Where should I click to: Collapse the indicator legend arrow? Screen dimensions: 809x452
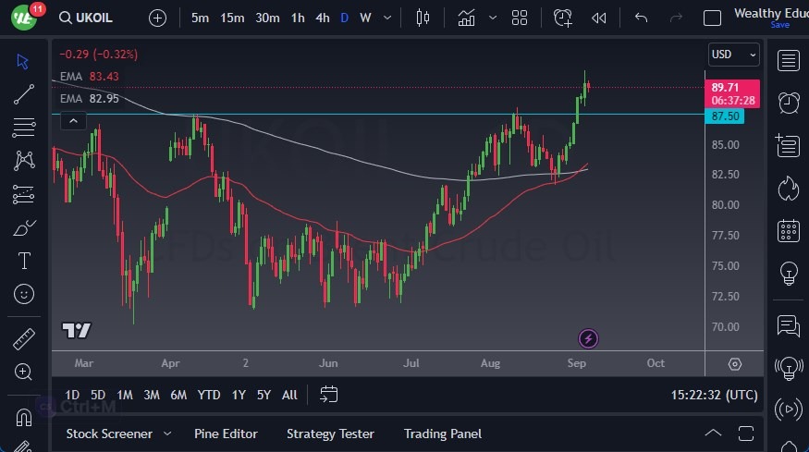71,120
